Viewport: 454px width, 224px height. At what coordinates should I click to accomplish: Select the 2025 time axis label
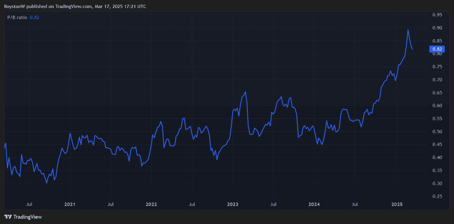click(396, 204)
